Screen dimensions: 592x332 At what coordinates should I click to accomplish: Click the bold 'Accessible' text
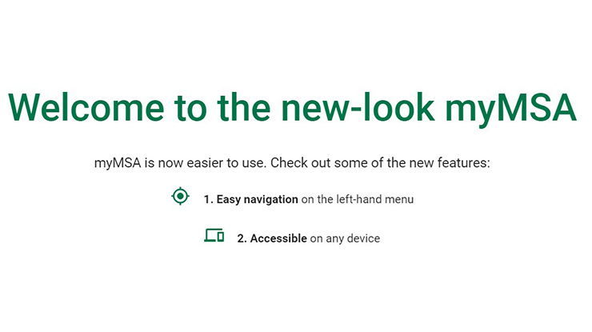(x=278, y=238)
